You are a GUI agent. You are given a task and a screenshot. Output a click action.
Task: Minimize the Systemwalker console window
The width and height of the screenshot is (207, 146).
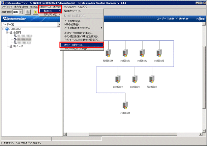(x=197, y=3)
